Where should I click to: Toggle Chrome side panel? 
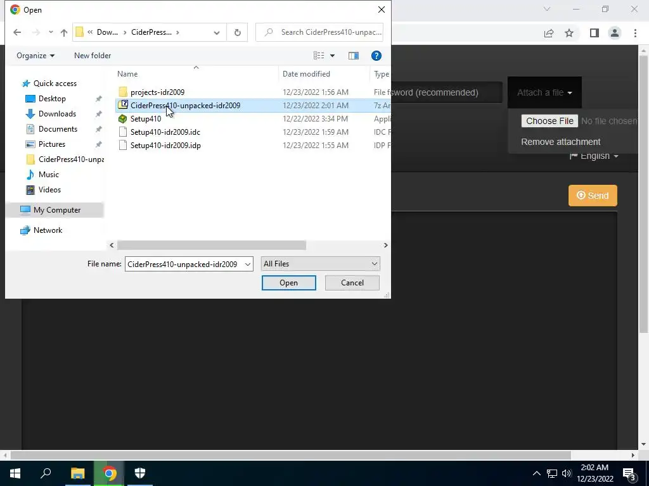[594, 34]
